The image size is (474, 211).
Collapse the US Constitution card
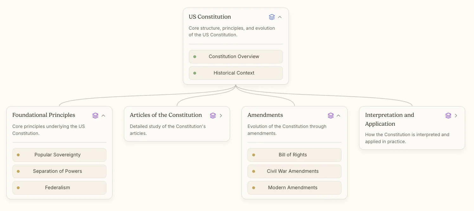coord(280,17)
